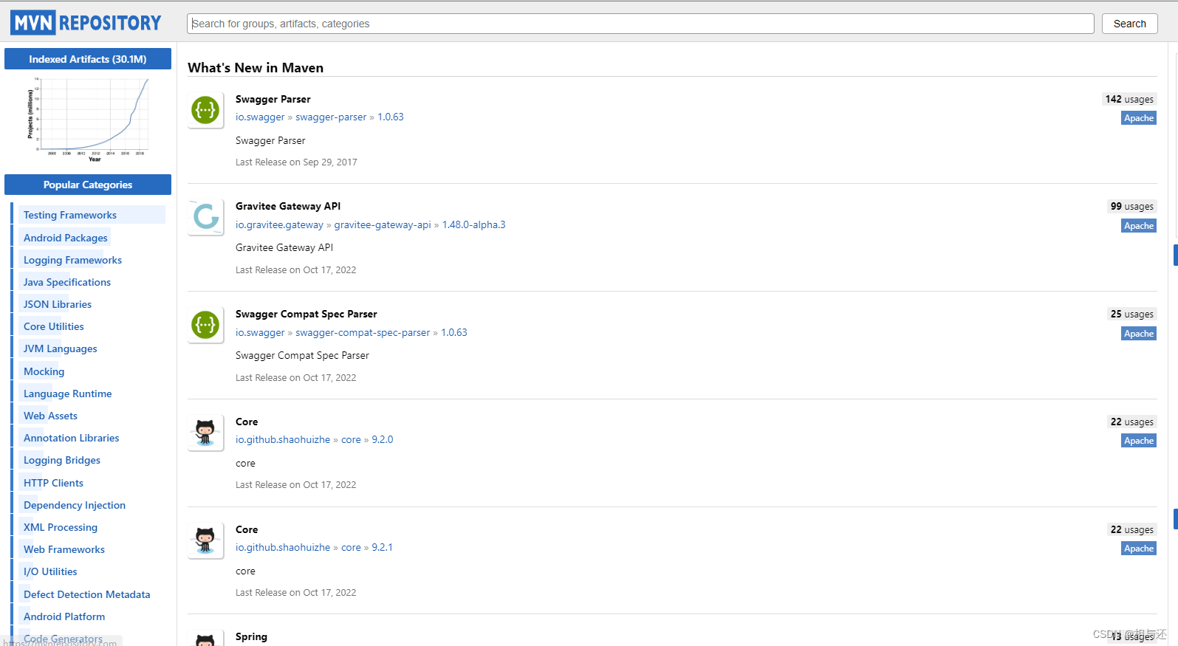This screenshot has width=1178, height=646.
Task: Click the Swagger Compat Spec Parser logo icon
Action: tap(205, 325)
